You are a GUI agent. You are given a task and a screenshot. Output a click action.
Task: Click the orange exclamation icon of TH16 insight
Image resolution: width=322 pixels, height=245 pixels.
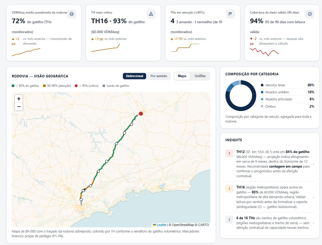(x=229, y=189)
